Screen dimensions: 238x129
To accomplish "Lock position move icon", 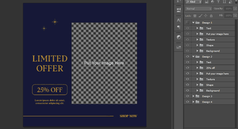I will (x=206, y=15).
